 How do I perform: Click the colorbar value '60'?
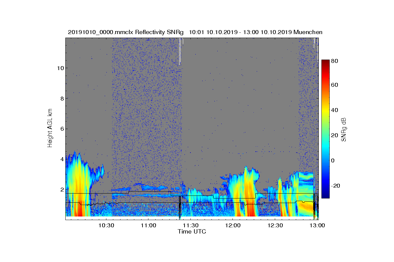(x=335, y=85)
